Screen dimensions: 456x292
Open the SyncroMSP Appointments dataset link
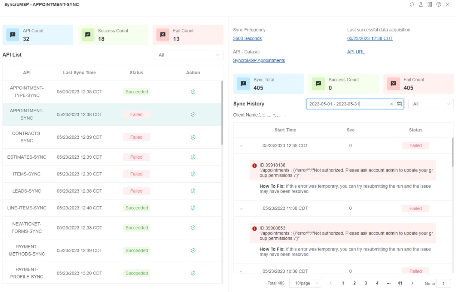pos(259,60)
